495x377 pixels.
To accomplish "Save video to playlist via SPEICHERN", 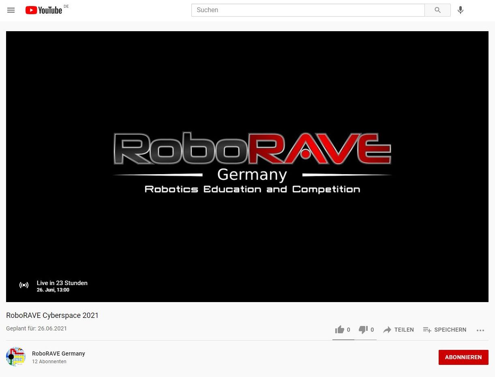I will coord(444,330).
